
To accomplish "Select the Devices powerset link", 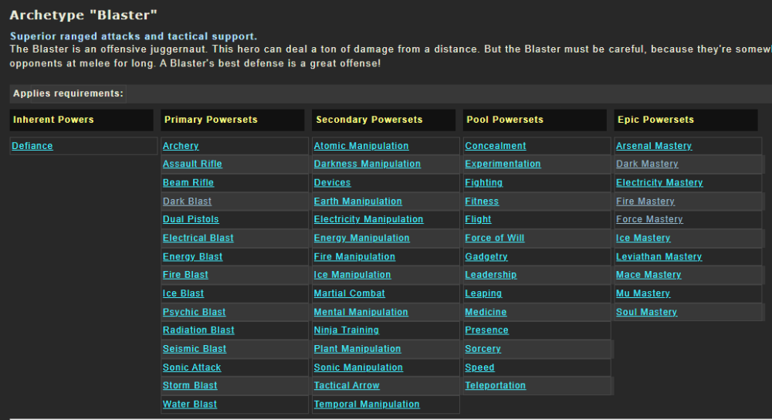I will pos(332,183).
